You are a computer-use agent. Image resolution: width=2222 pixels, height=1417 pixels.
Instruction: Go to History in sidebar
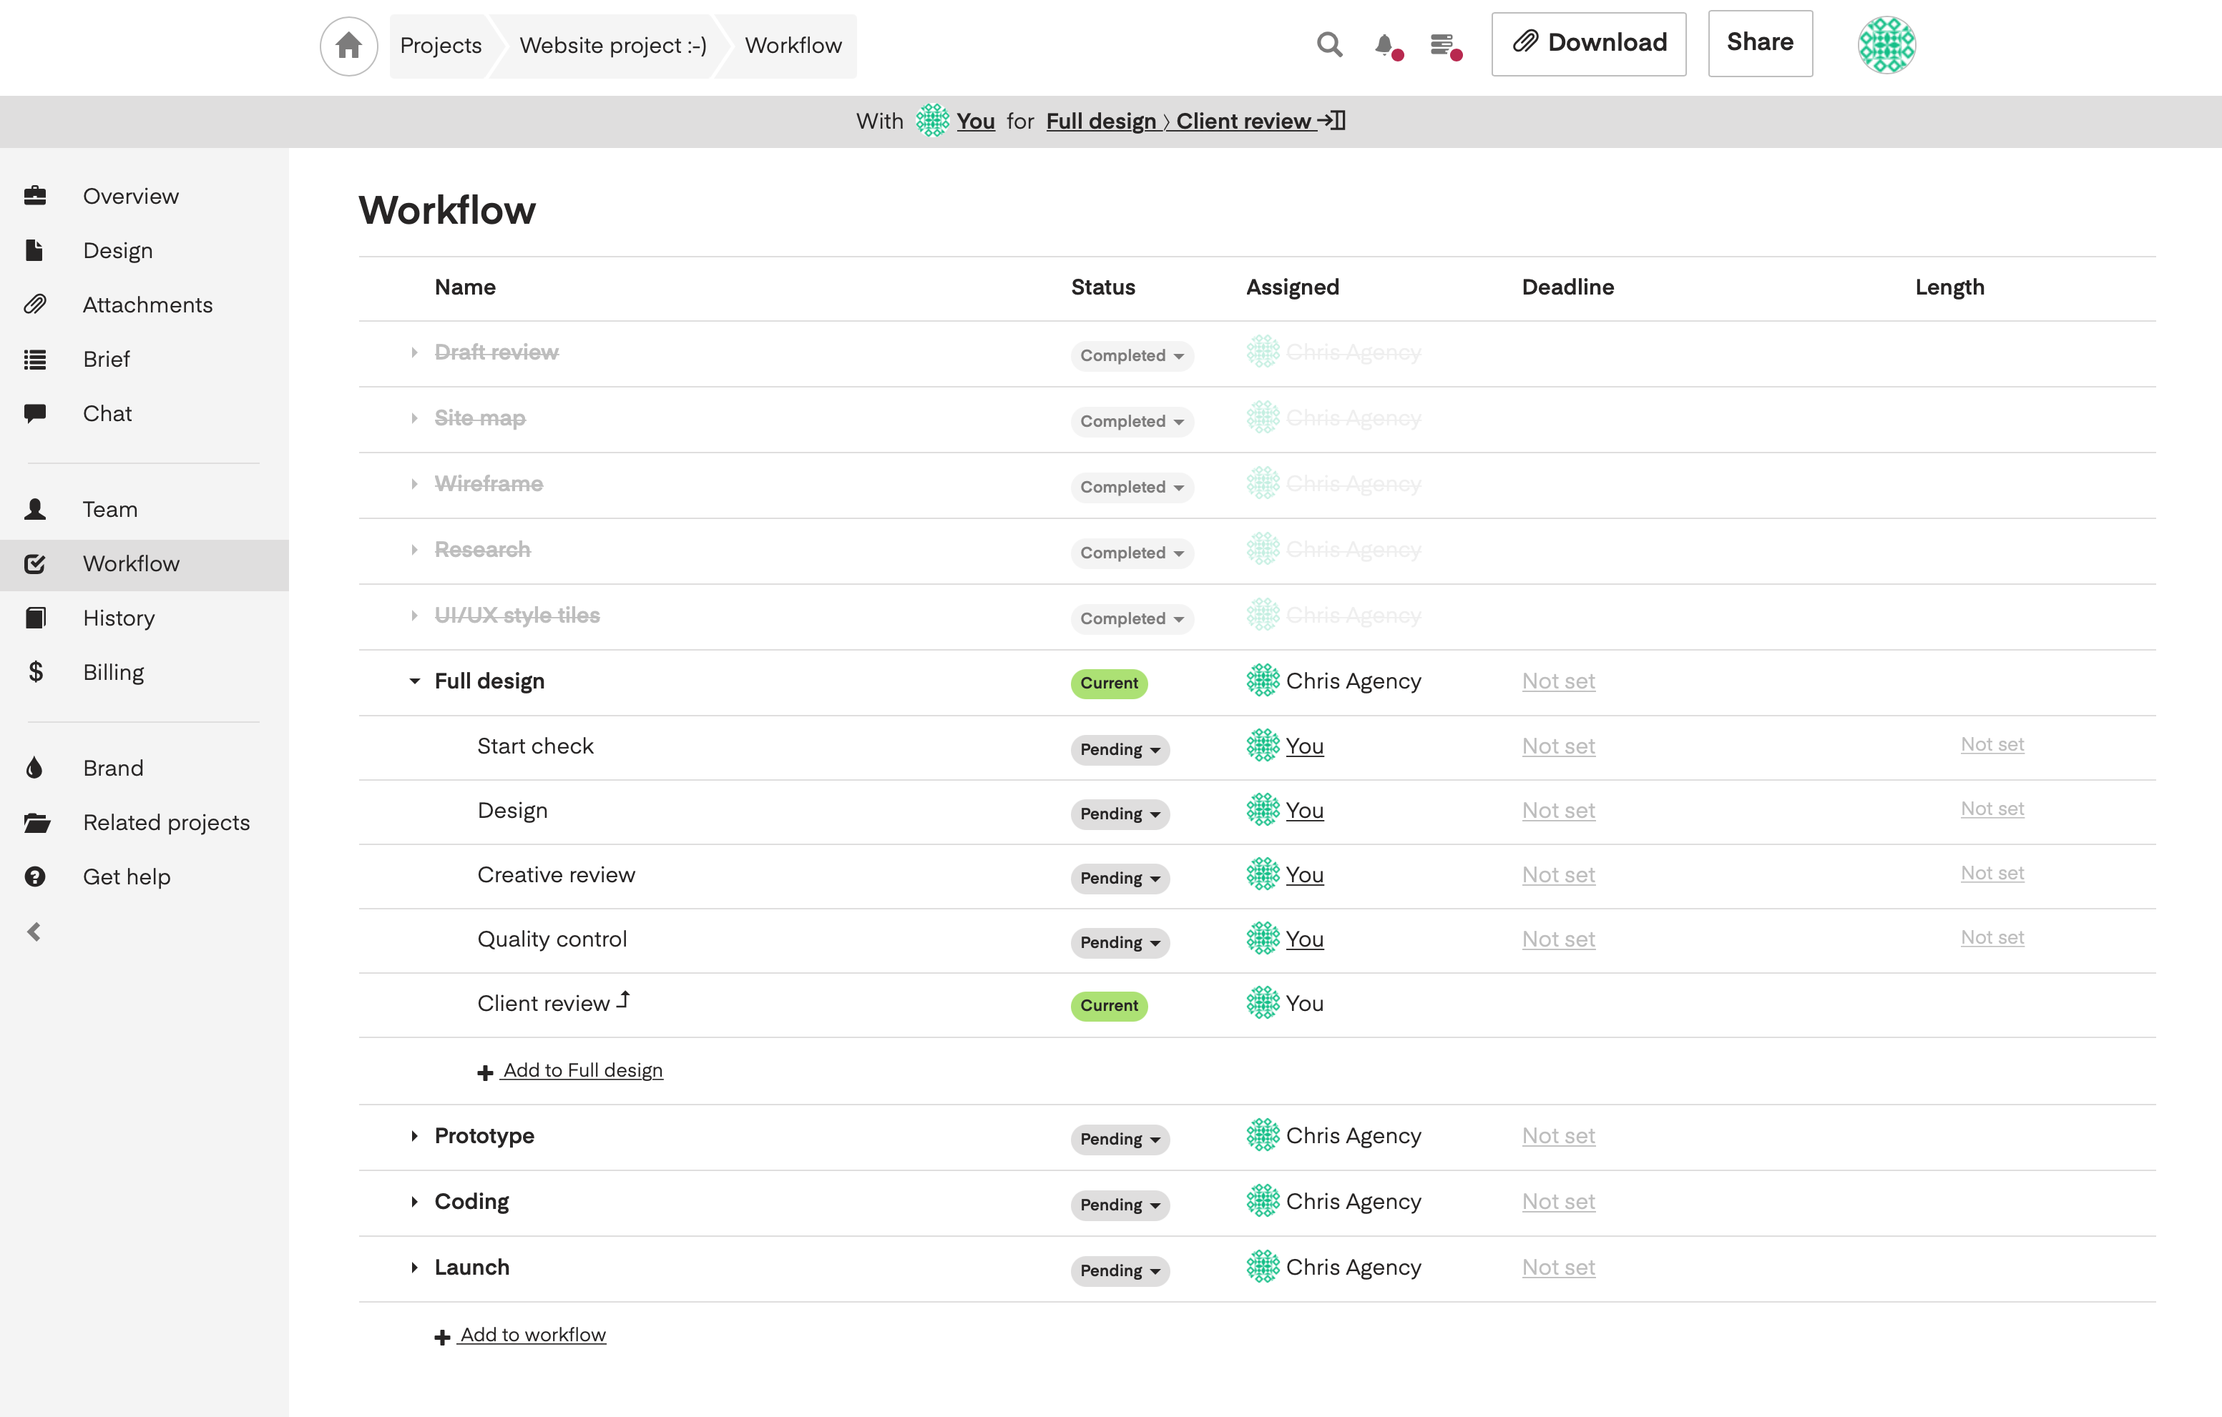[118, 618]
